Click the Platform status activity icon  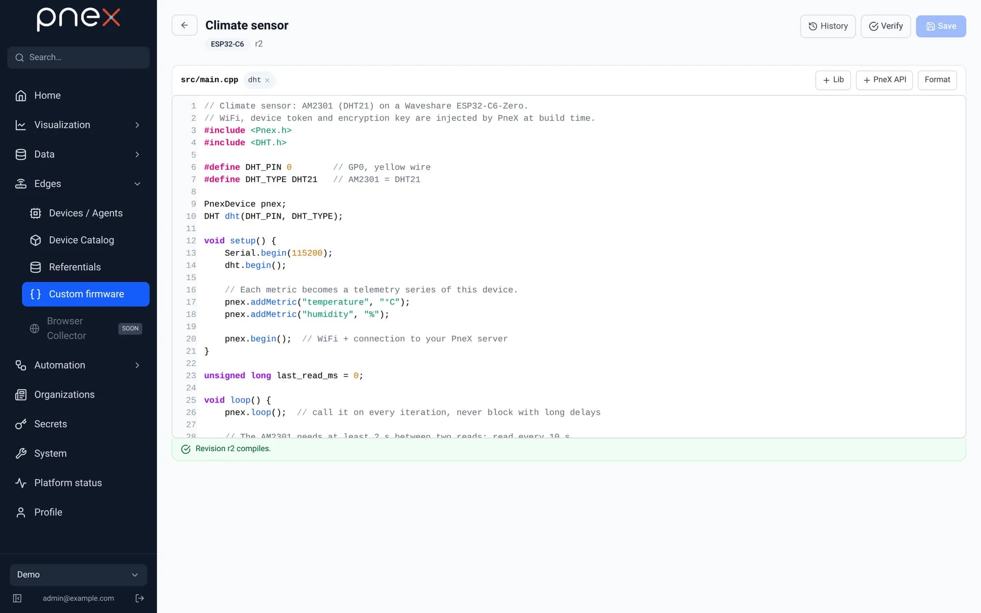coord(21,483)
